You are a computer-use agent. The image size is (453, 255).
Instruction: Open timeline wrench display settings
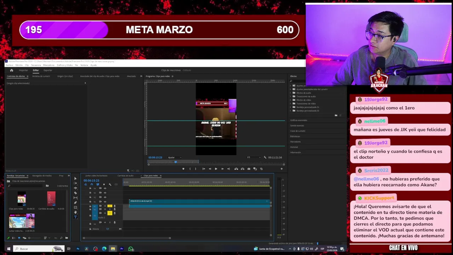pyautogui.click(x=110, y=185)
